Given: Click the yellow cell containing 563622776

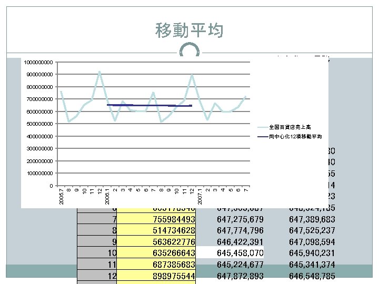Looking at the screenshot, I should click(x=156, y=241).
